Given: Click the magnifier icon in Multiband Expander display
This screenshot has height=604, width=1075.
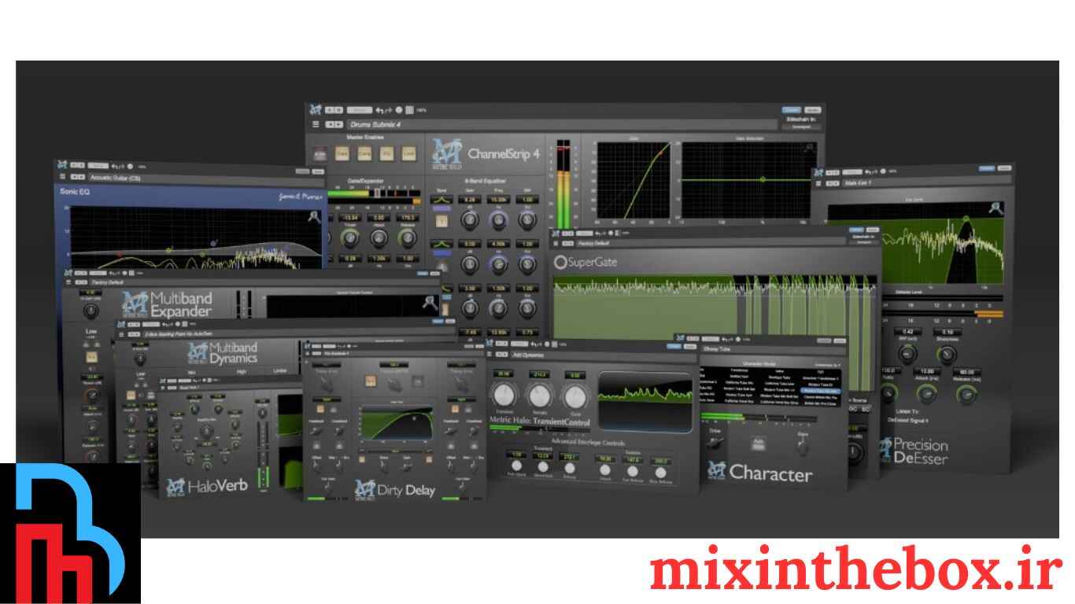Looking at the screenshot, I should 430,303.
